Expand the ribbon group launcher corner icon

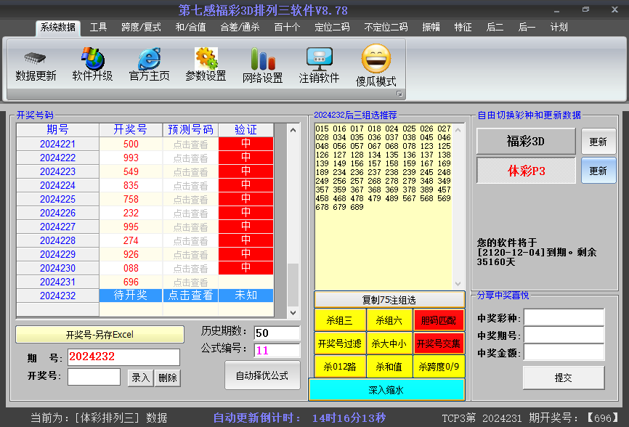pyautogui.click(x=399, y=94)
